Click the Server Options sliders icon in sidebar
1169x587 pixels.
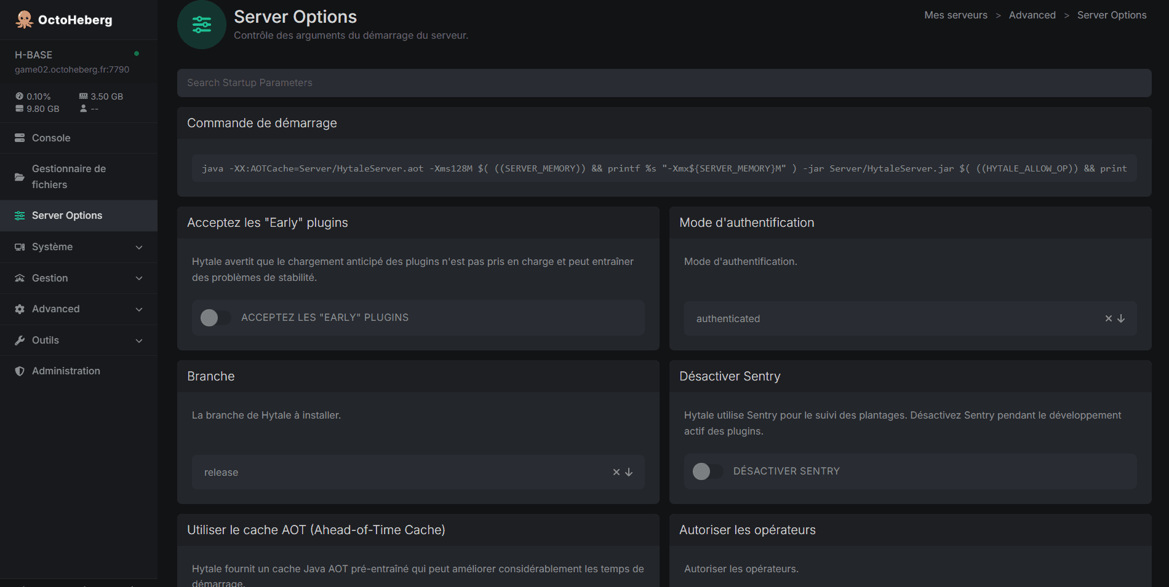point(20,215)
